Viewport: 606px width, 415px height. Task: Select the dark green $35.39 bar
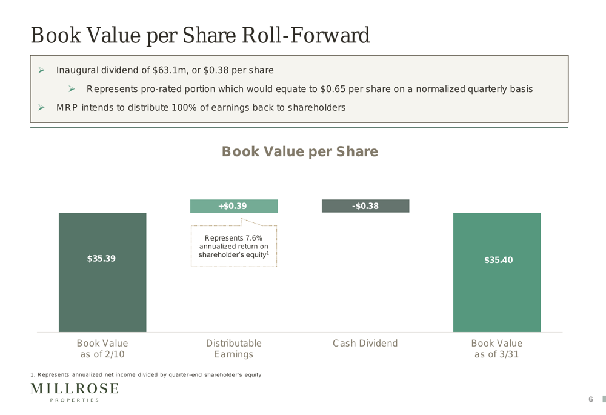click(x=102, y=272)
